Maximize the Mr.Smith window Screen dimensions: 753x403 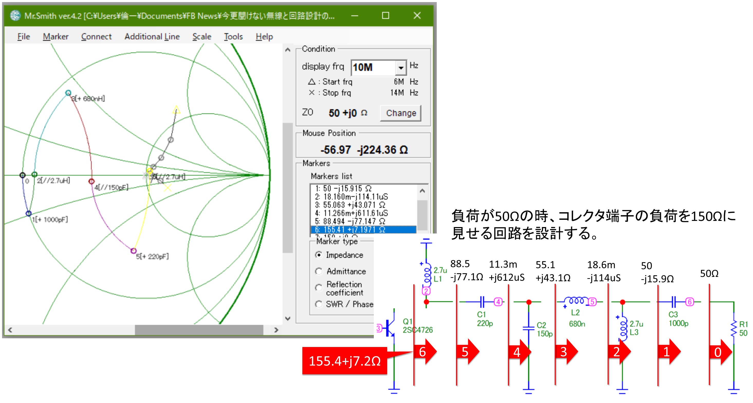click(x=386, y=15)
